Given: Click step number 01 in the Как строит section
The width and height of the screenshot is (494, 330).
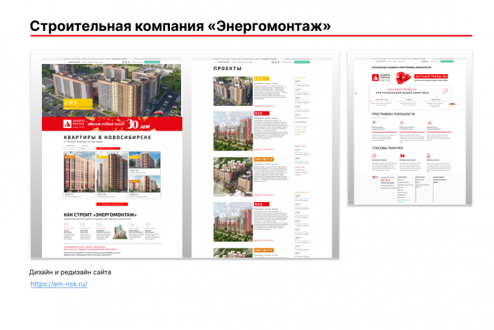Looking at the screenshot, I should (x=66, y=225).
